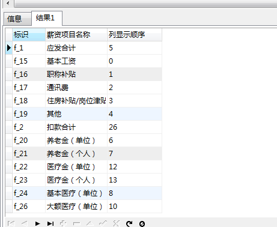The height and width of the screenshot is (227, 277).
Task: Stop query circle-slash icon
Action: [142, 223]
